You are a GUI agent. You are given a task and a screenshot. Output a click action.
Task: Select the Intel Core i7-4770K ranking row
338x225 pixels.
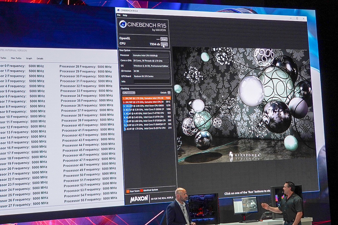pyautogui.click(x=147, y=113)
